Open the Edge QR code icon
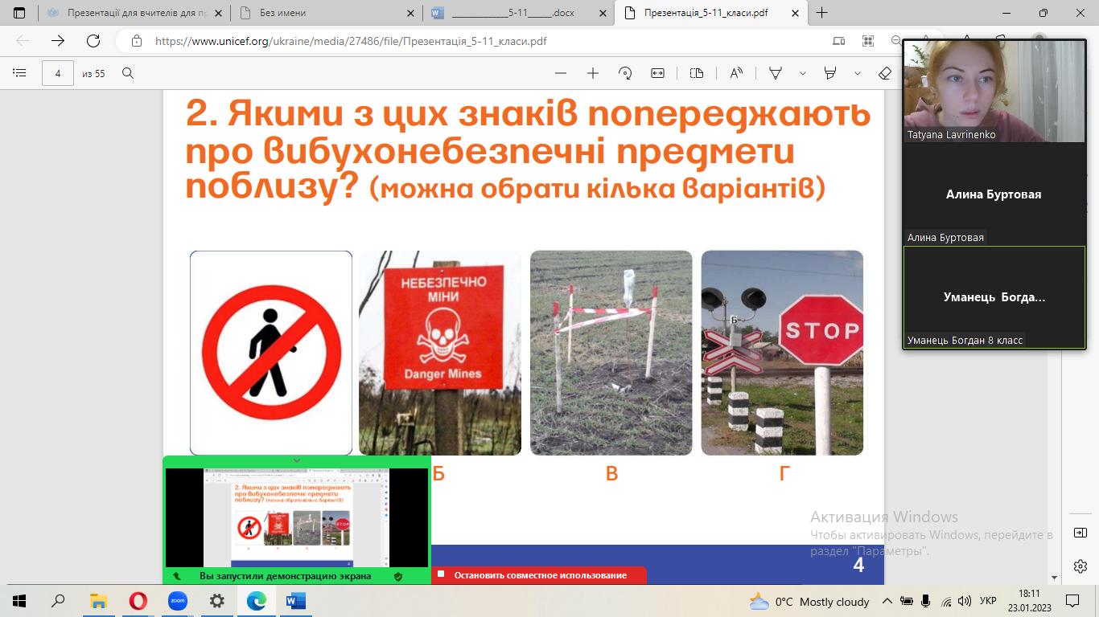 coord(868,41)
